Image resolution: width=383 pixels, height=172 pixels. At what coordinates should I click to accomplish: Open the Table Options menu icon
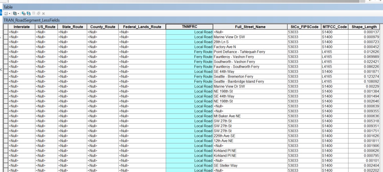[x=6, y=13]
